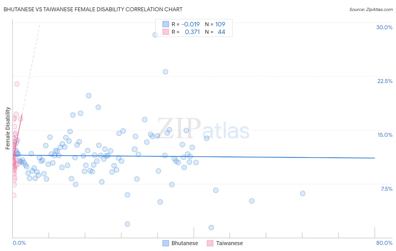Screen dimensions: 396x251
Task: Click the ZIPatlas watermark logo
Action: pos(203,129)
